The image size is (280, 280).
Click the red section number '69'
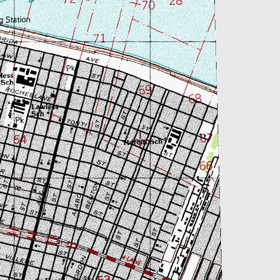pyautogui.click(x=145, y=90)
